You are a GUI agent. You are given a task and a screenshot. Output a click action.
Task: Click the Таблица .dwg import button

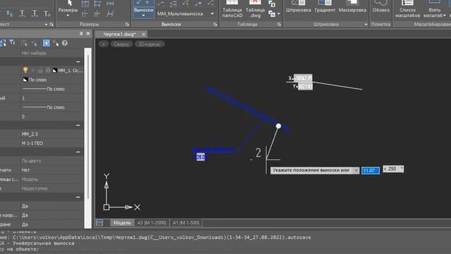255,9
